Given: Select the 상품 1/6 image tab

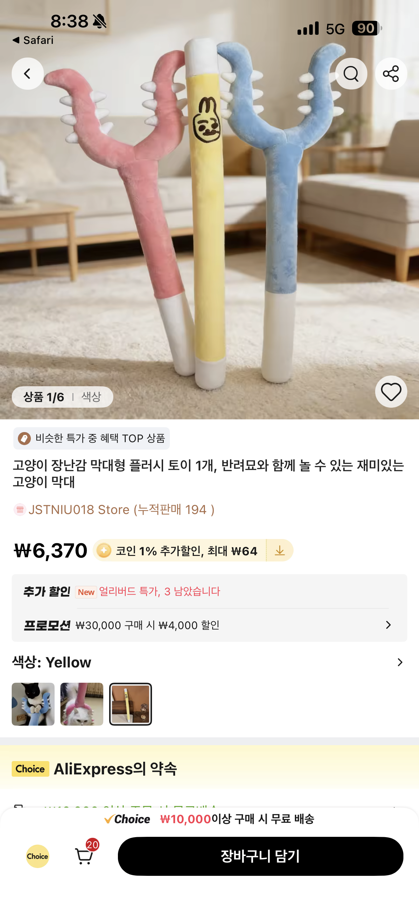Looking at the screenshot, I should pos(44,397).
